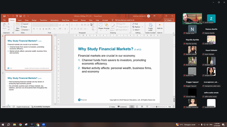Switch to Slide Sorter view

coord(137,107)
